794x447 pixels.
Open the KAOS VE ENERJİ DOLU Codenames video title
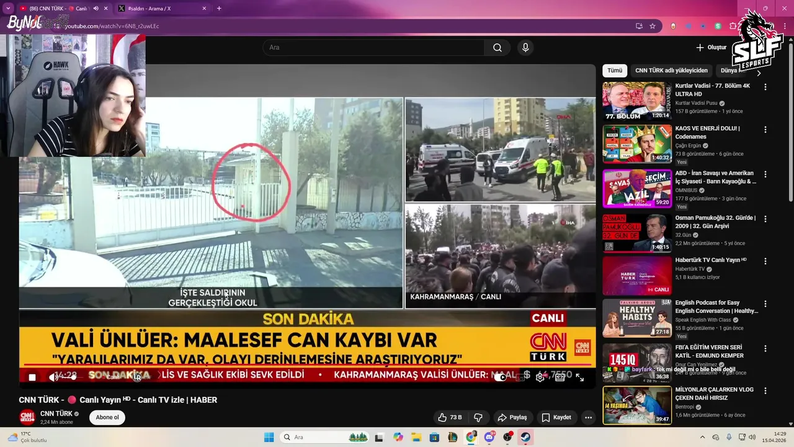click(708, 132)
